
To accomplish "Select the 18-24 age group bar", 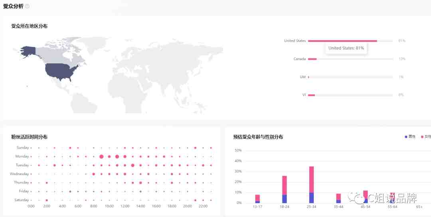I will click(x=285, y=189).
